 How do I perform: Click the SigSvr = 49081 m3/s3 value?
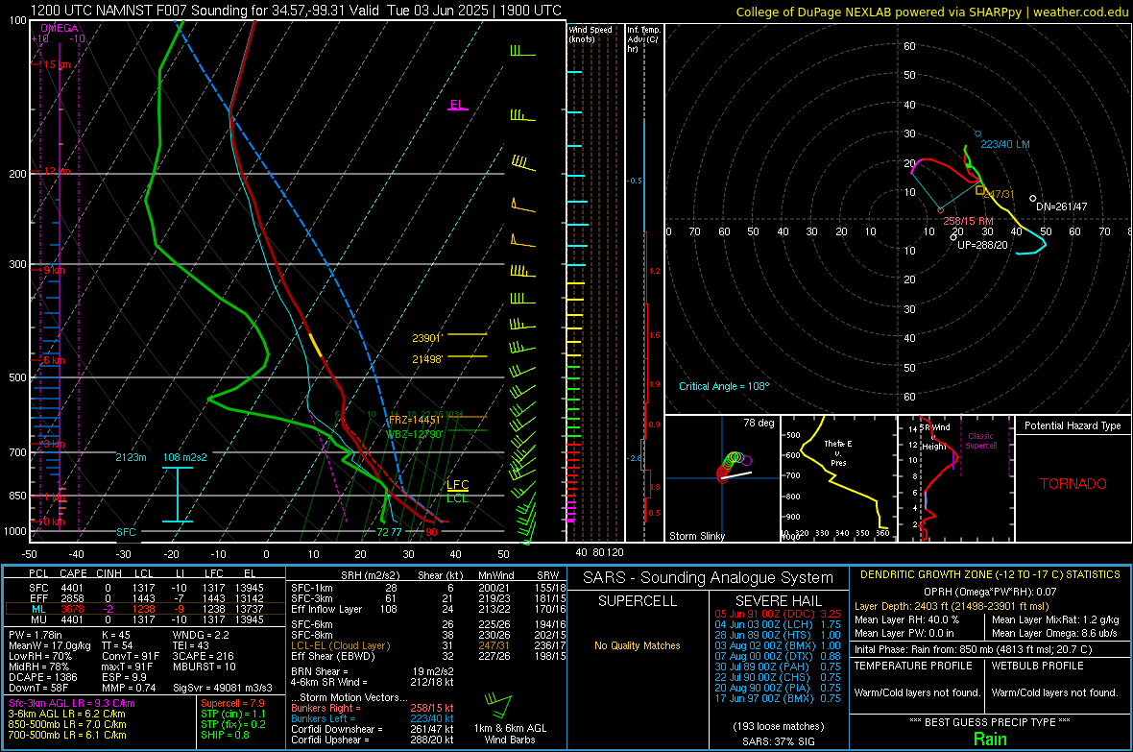pos(223,688)
